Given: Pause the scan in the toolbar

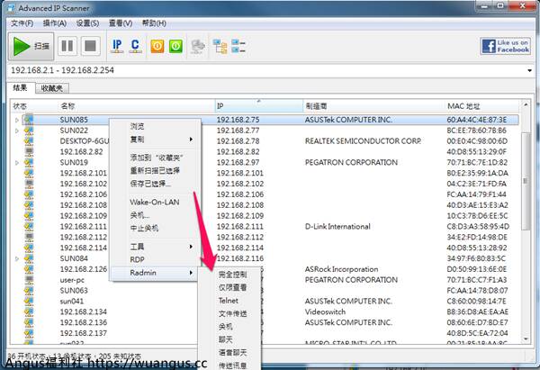Looking at the screenshot, I should [67, 46].
